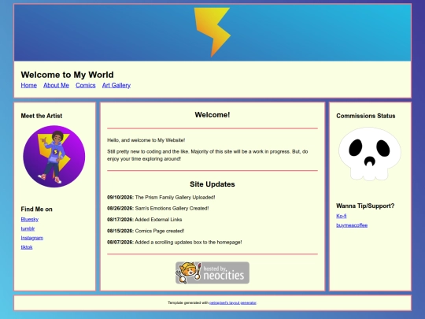Click the Wanna Tip/Support? heading

click(x=365, y=206)
